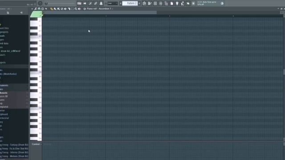Select the Paint brush tool in piano roll
Viewport: 285px width, 160px height.
tap(55, 9)
